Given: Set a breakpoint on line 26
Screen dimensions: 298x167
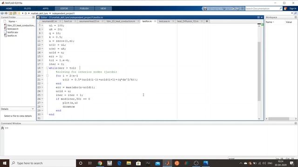Looking at the screenshot, I should pos(42,99).
